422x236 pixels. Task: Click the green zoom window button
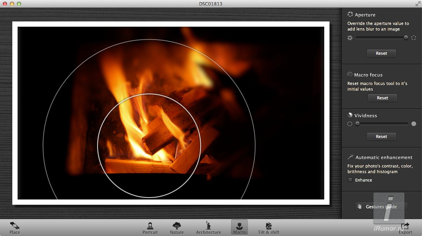[19, 4]
